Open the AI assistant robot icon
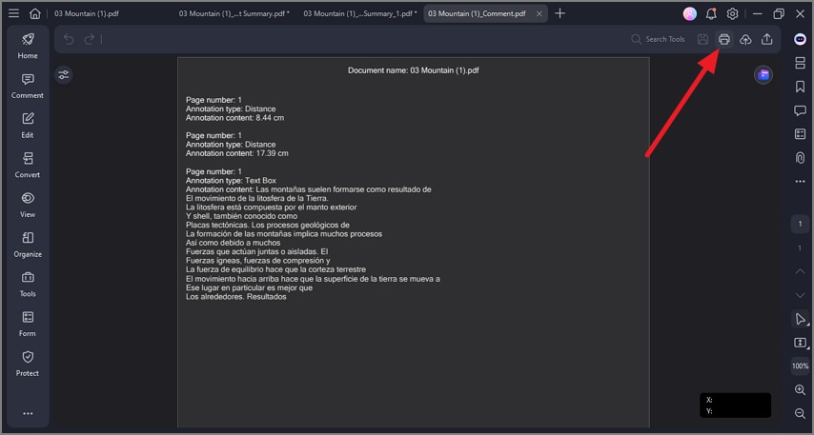This screenshot has width=814, height=435. click(x=800, y=39)
